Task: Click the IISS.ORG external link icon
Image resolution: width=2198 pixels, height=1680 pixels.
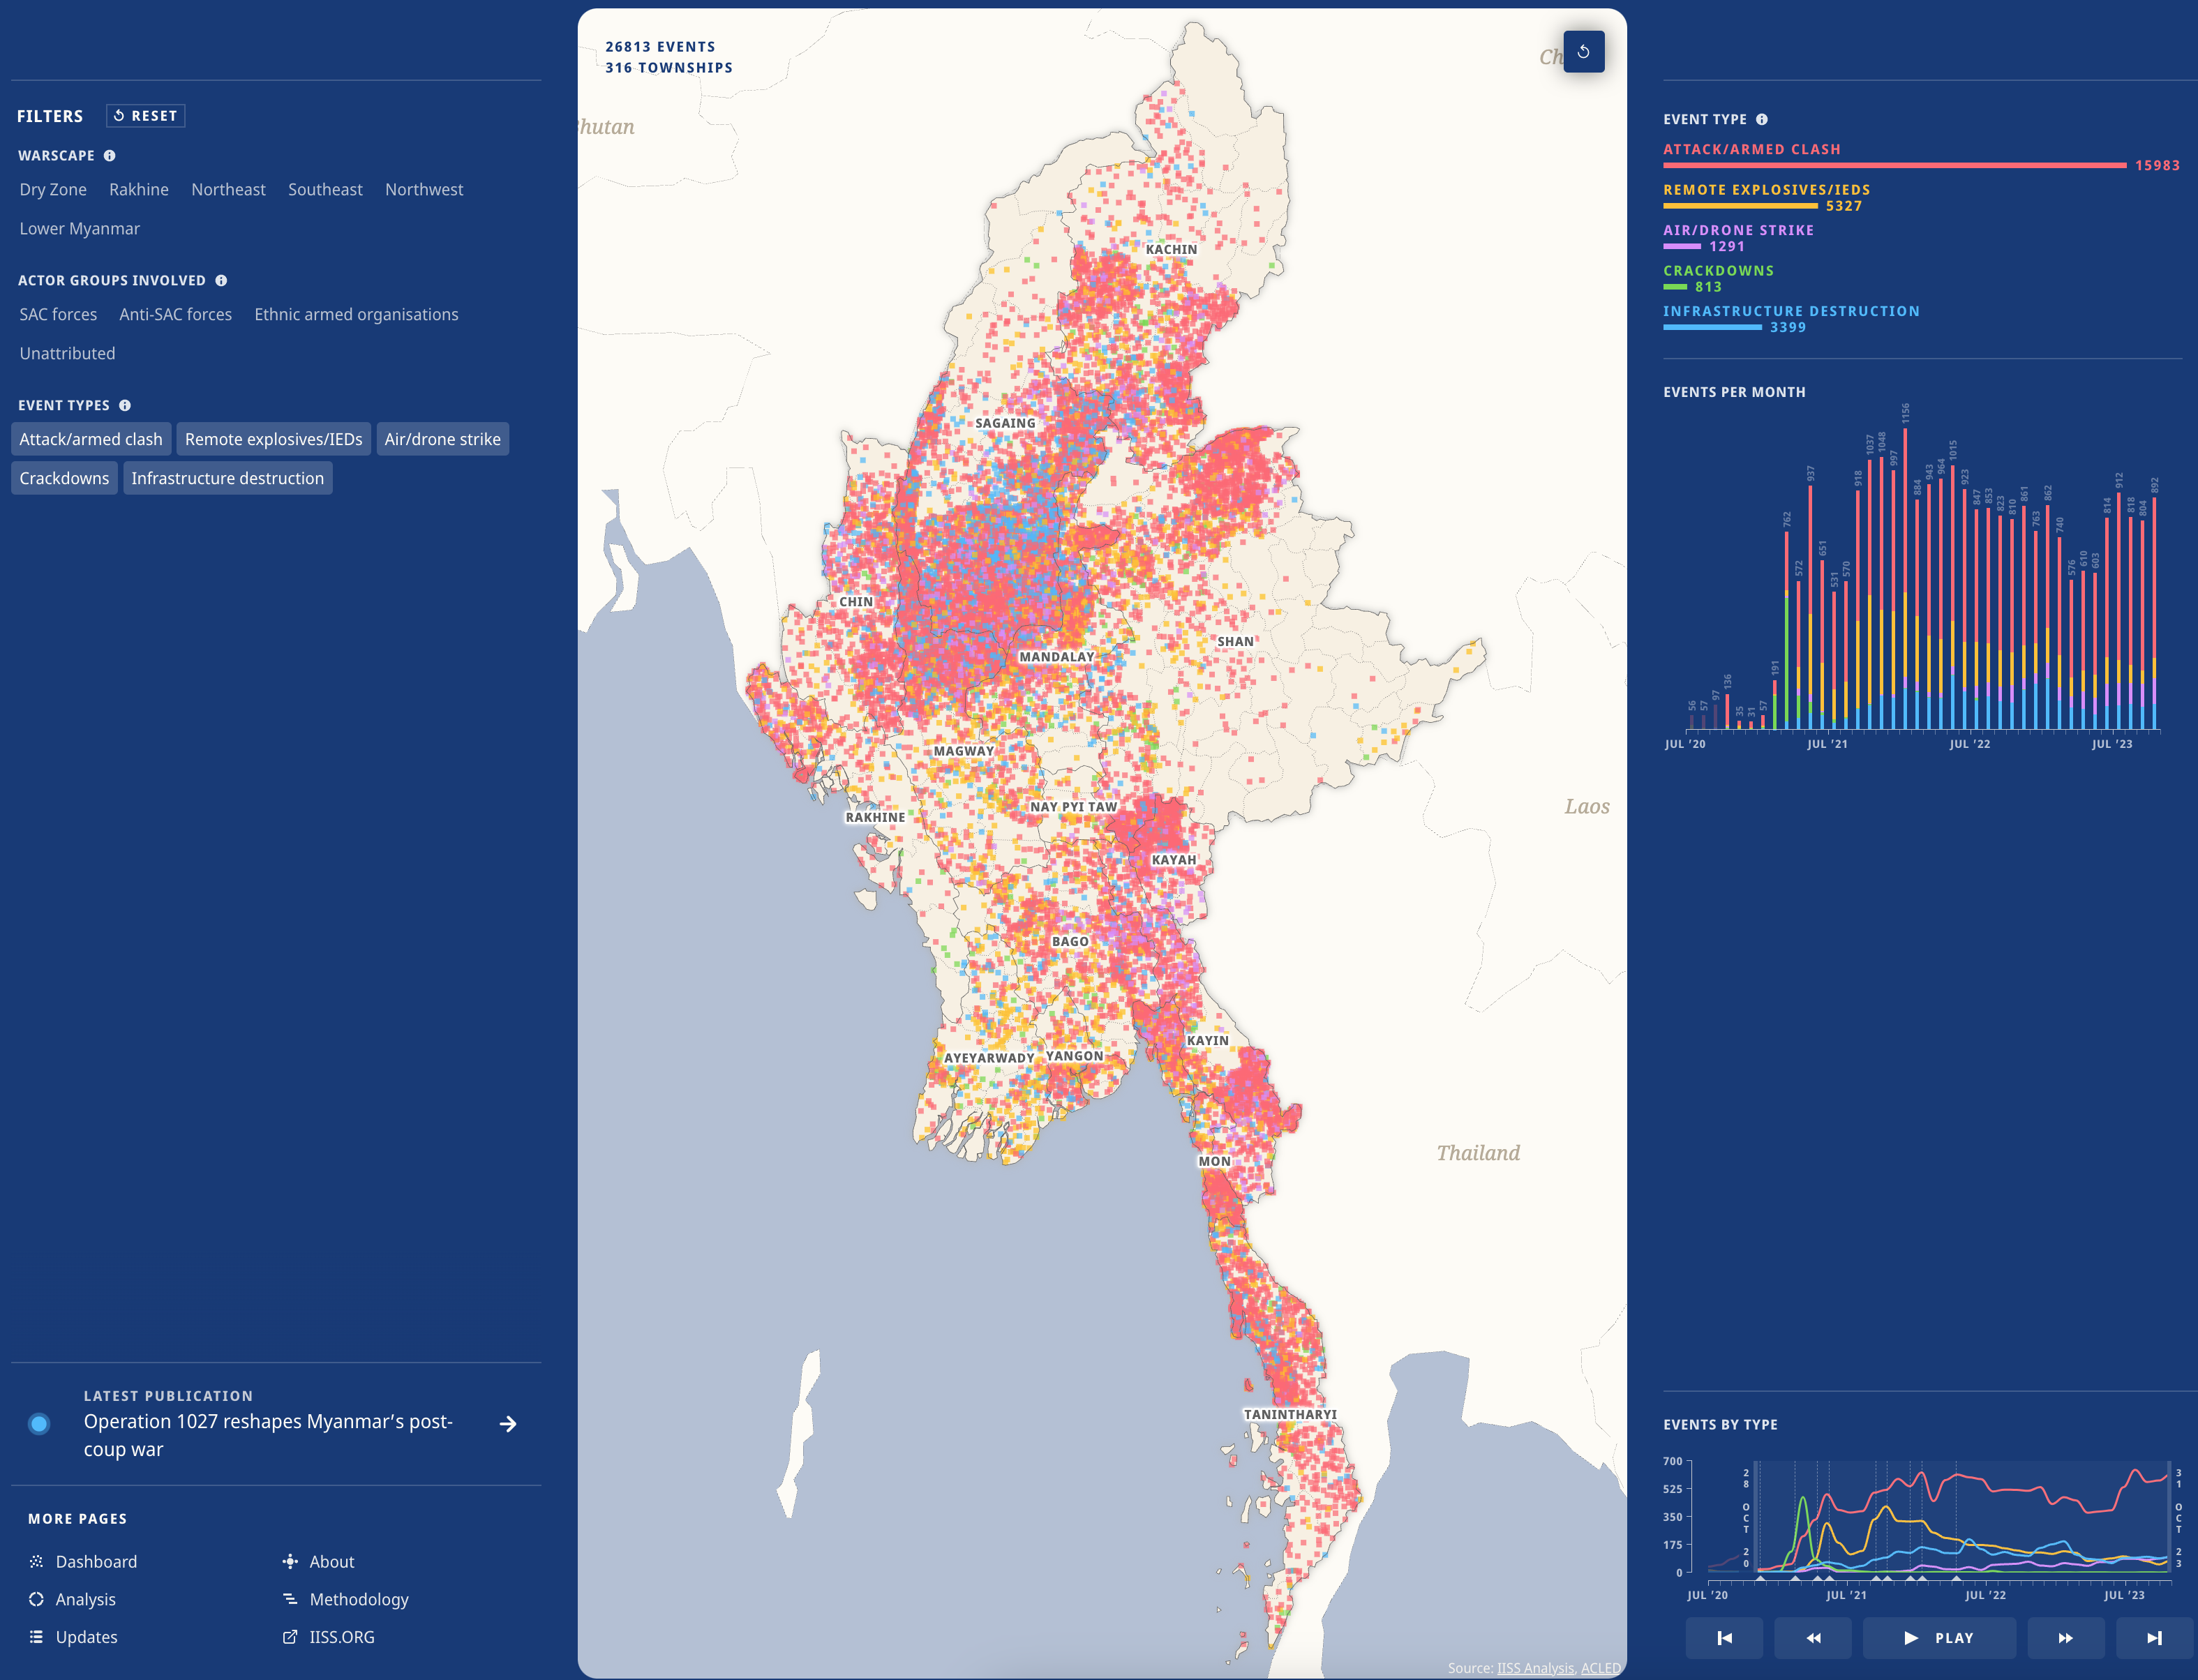Action: click(x=290, y=1637)
